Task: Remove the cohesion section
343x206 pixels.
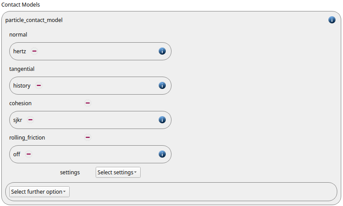Action: point(87,103)
